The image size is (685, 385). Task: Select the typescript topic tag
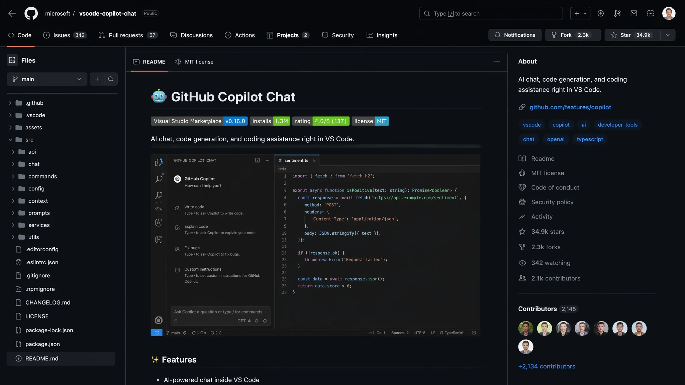pos(590,139)
